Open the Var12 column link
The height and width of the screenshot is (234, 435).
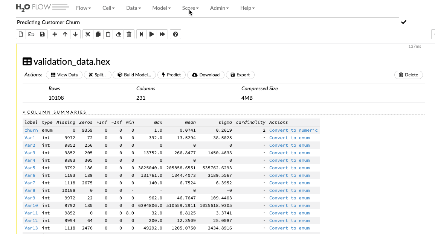[31, 220]
